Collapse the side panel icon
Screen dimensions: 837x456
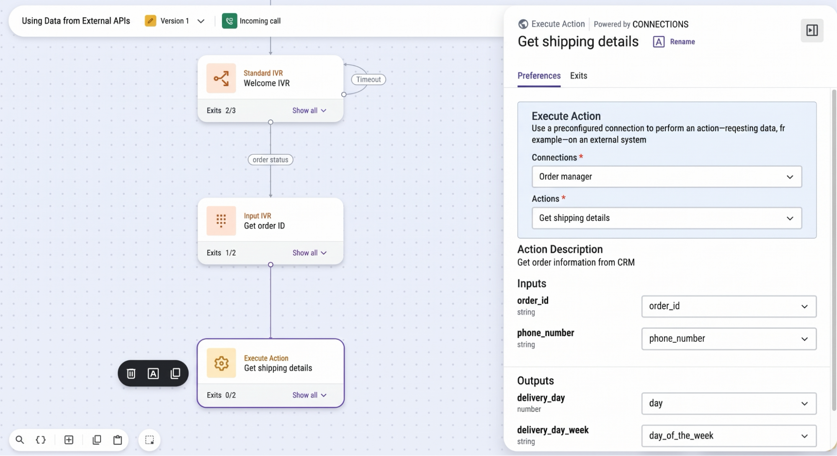point(812,30)
